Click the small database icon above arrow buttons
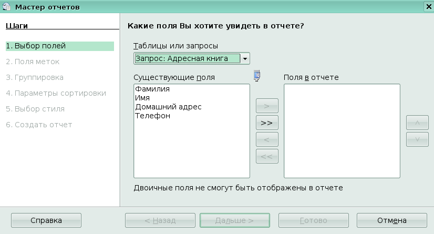 (257, 76)
